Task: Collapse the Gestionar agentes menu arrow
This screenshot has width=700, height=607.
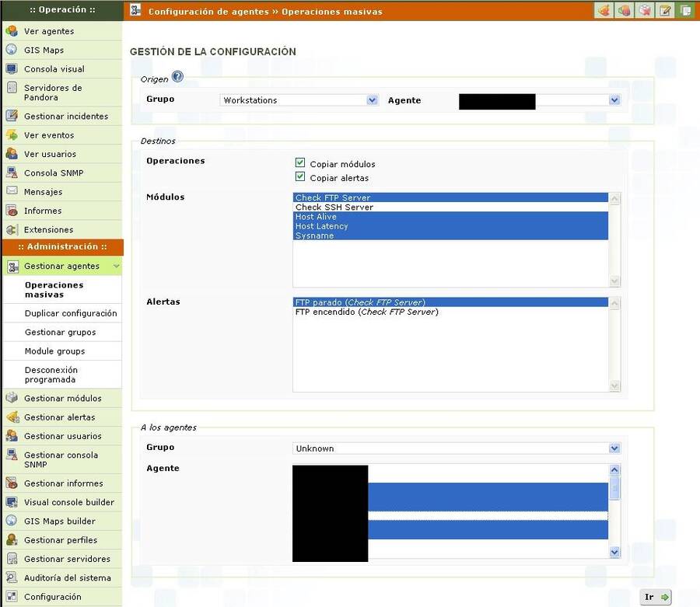Action: pyautogui.click(x=116, y=267)
